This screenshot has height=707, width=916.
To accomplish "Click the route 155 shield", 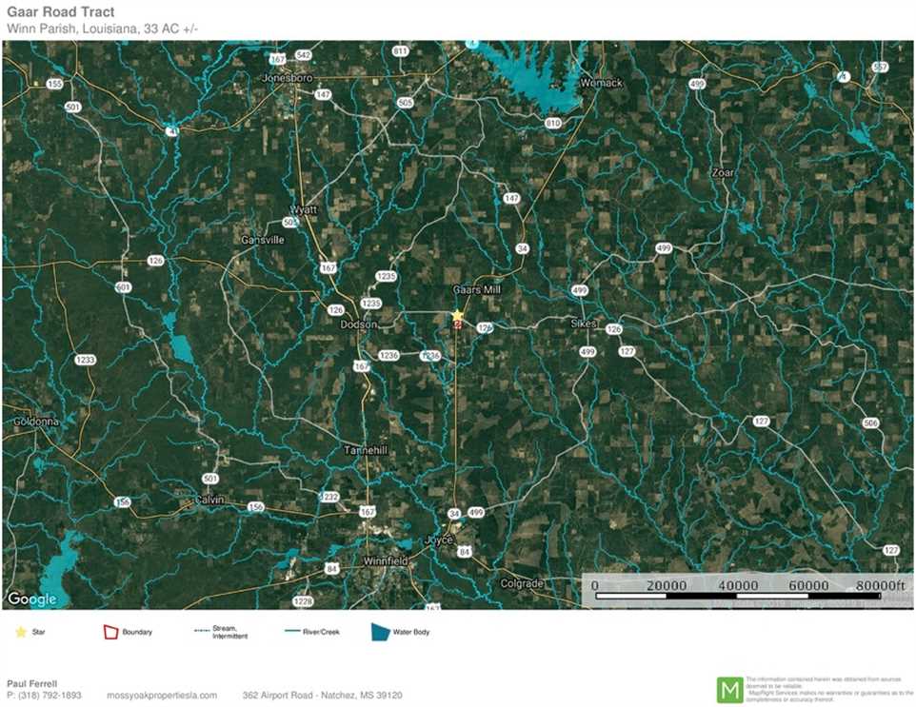I will (x=54, y=84).
